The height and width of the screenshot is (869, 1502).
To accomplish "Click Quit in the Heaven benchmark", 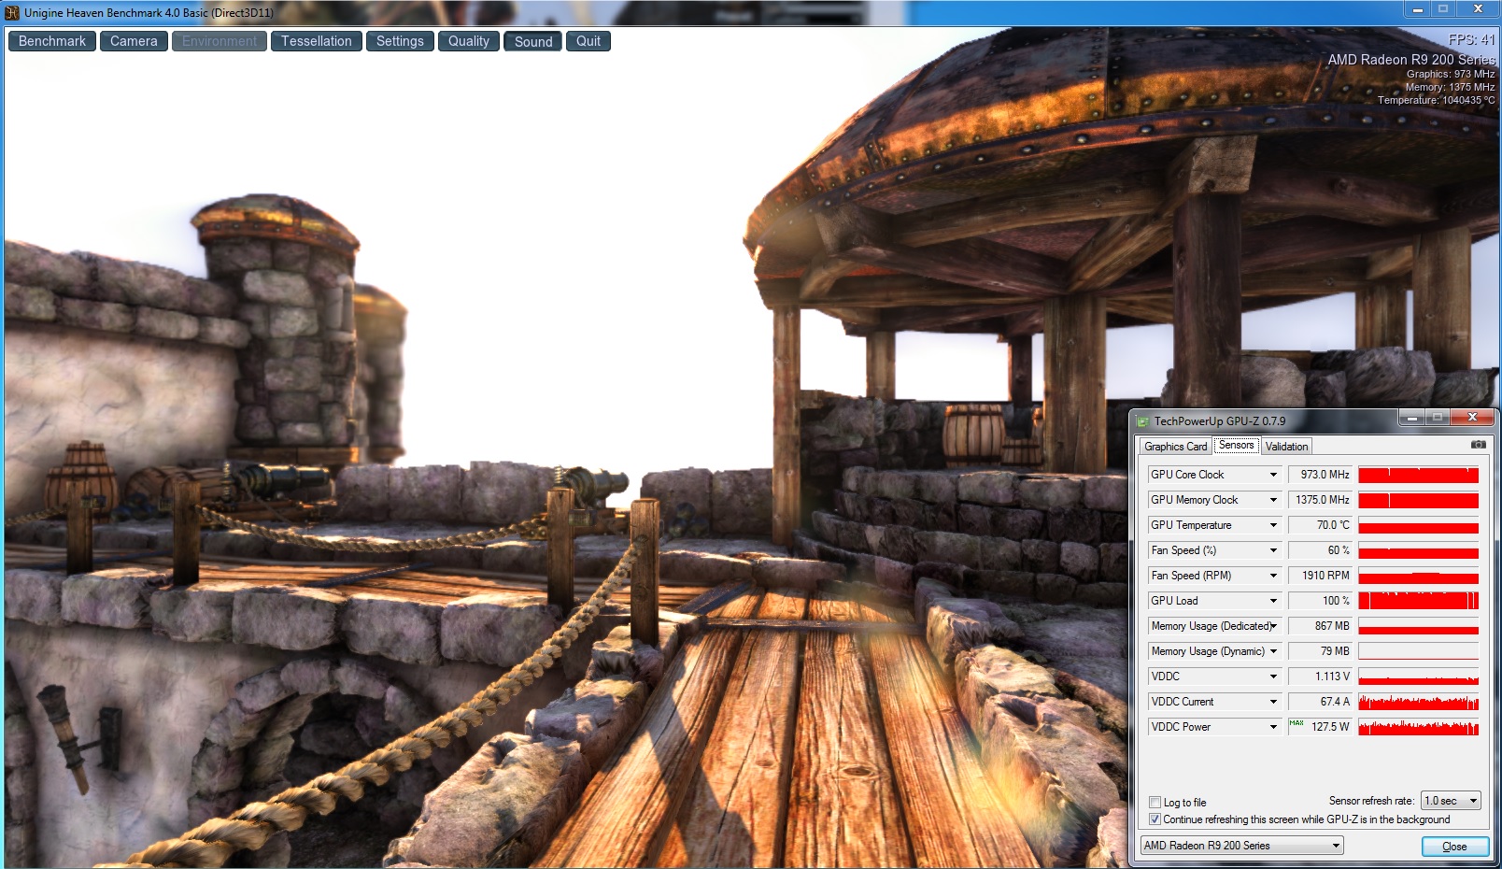I will [588, 41].
